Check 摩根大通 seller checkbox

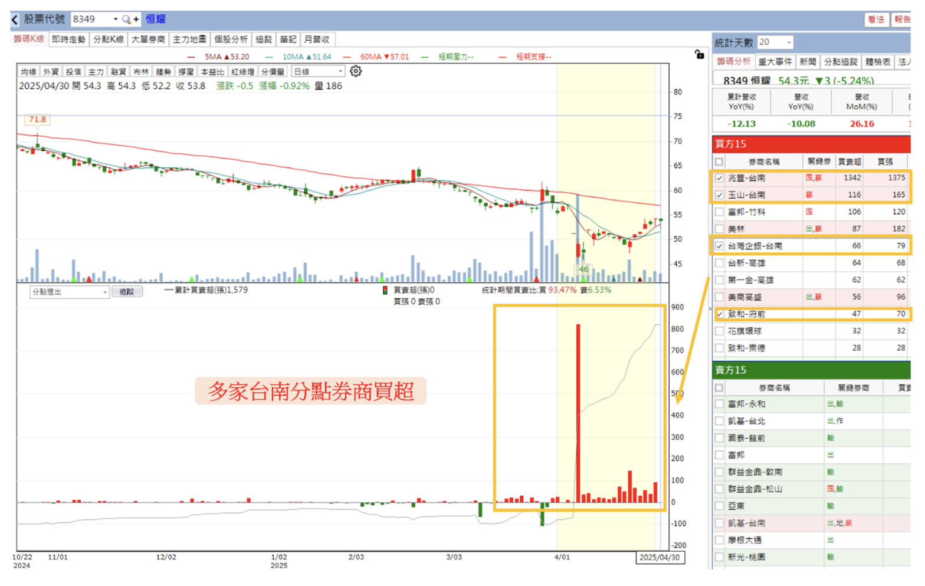coord(719,540)
